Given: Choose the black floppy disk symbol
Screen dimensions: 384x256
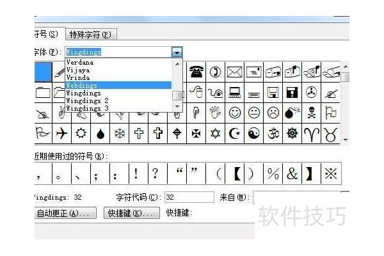Looking at the screenshot, I should coord(292,93).
